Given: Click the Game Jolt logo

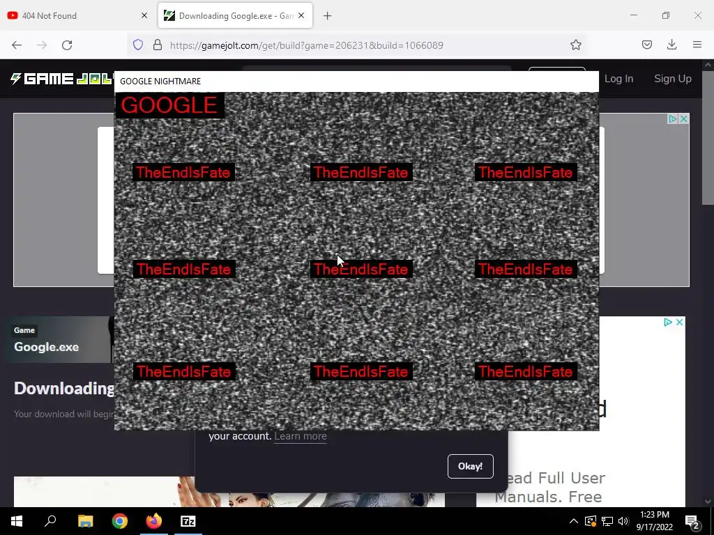Looking at the screenshot, I should tap(61, 79).
